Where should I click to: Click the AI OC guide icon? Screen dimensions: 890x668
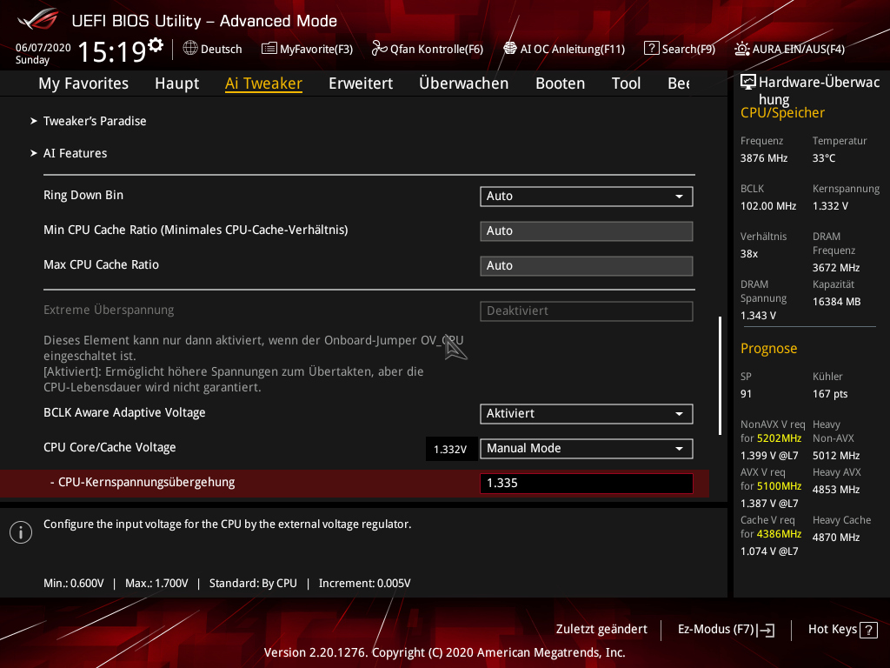point(509,49)
